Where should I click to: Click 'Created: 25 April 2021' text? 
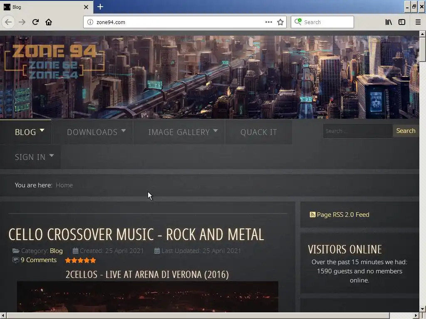point(111,250)
